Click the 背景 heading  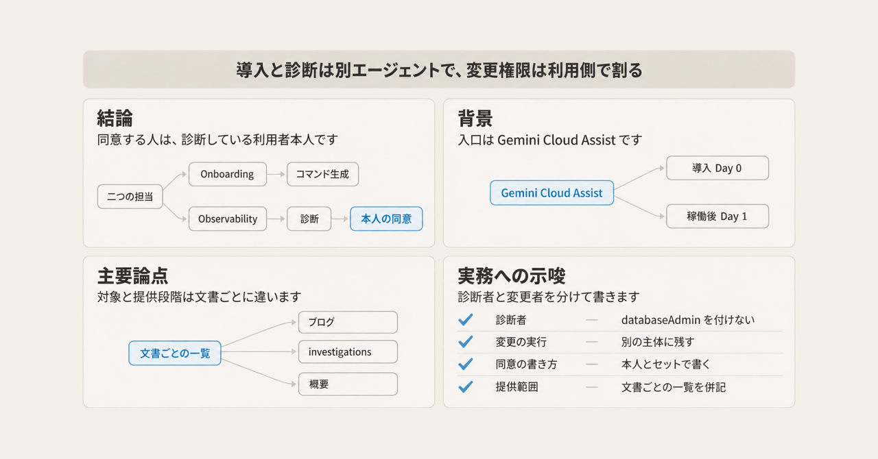pyautogui.click(x=475, y=119)
